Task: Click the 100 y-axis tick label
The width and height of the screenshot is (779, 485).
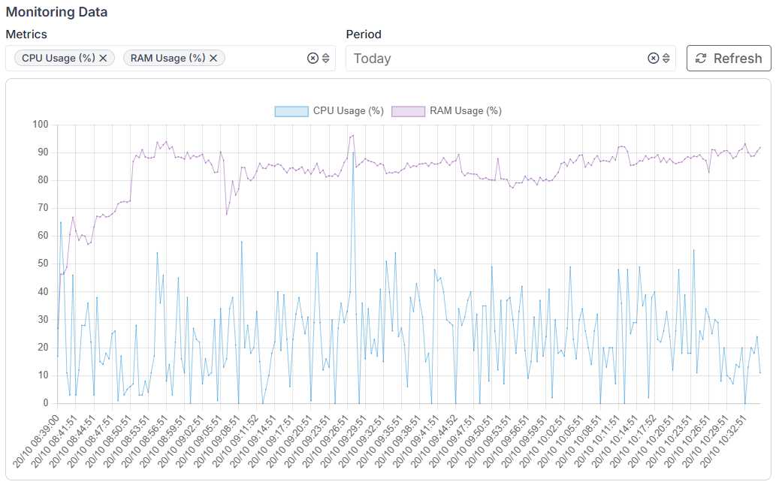Action: click(39, 125)
